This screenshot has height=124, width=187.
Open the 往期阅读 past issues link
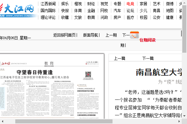(x=147, y=40)
